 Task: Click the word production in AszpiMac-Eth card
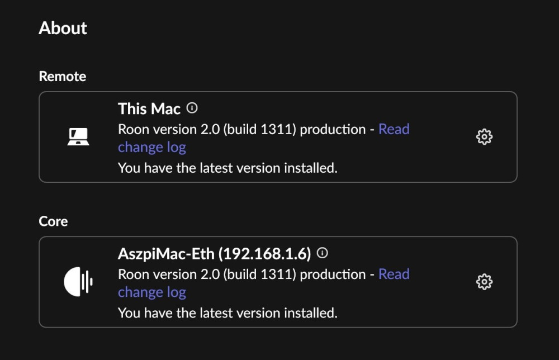pyautogui.click(x=333, y=274)
